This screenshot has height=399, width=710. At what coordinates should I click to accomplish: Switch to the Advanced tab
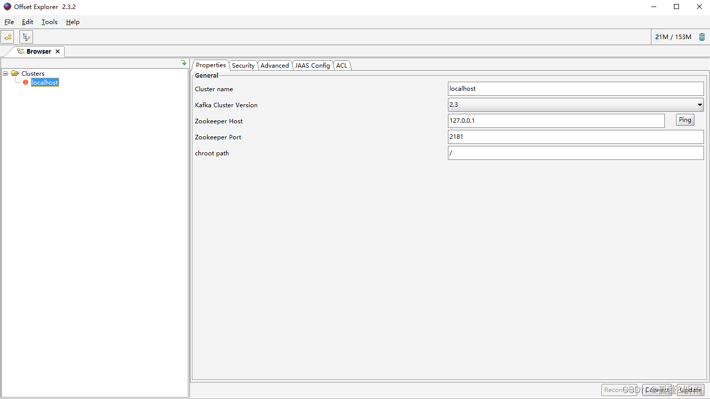point(275,66)
